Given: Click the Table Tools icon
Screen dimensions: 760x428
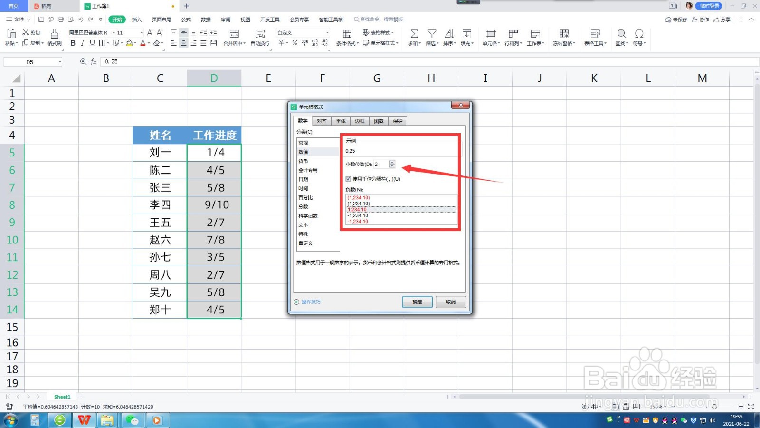Looking at the screenshot, I should tap(595, 34).
